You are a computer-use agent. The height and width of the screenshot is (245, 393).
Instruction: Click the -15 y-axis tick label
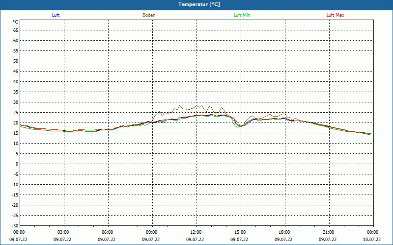coord(15,195)
